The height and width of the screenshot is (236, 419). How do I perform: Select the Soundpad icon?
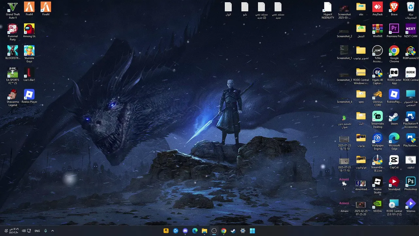click(x=394, y=184)
